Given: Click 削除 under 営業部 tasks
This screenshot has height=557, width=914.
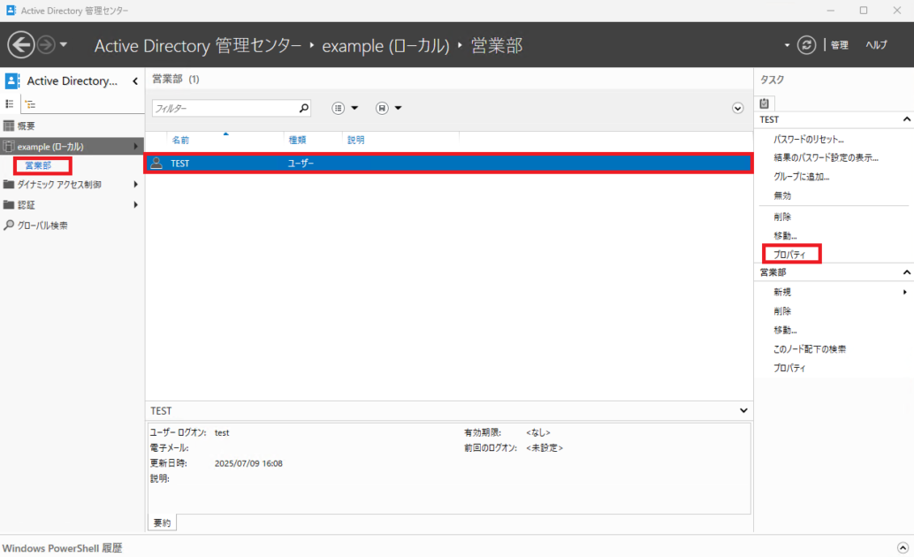Looking at the screenshot, I should tap(782, 311).
